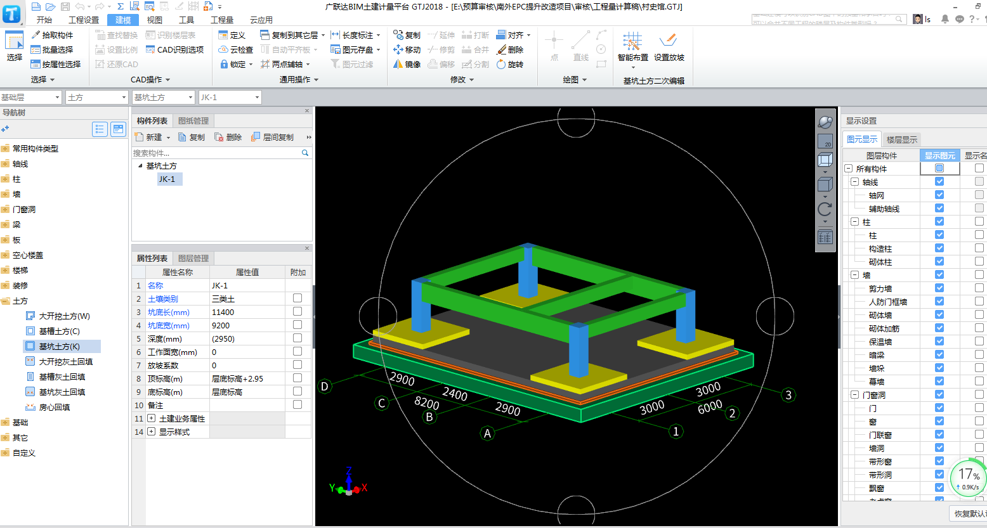Click the search magnifier in component search

click(x=305, y=153)
